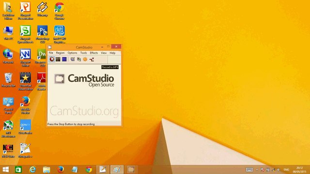Select the Kingsoft Writer desktop icon

click(x=26, y=58)
